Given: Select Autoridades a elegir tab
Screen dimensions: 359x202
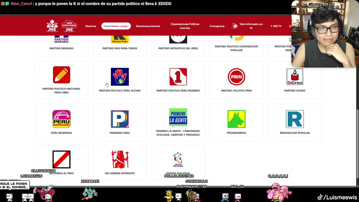Looking at the screenshot, I should pos(116,26).
